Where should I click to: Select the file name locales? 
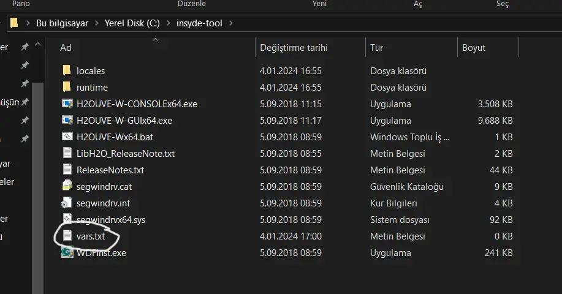(91, 71)
